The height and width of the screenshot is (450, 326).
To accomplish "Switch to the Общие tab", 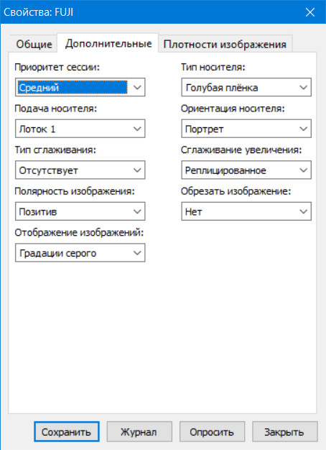I will point(34,44).
